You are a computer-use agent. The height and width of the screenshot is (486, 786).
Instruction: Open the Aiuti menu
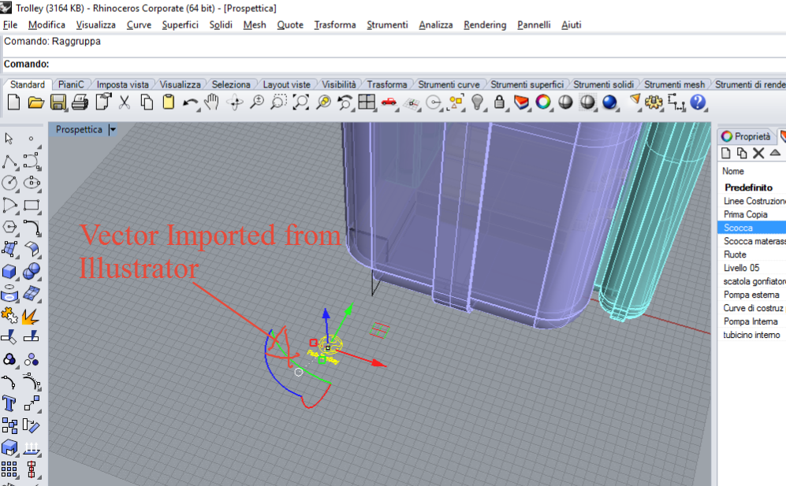point(571,24)
